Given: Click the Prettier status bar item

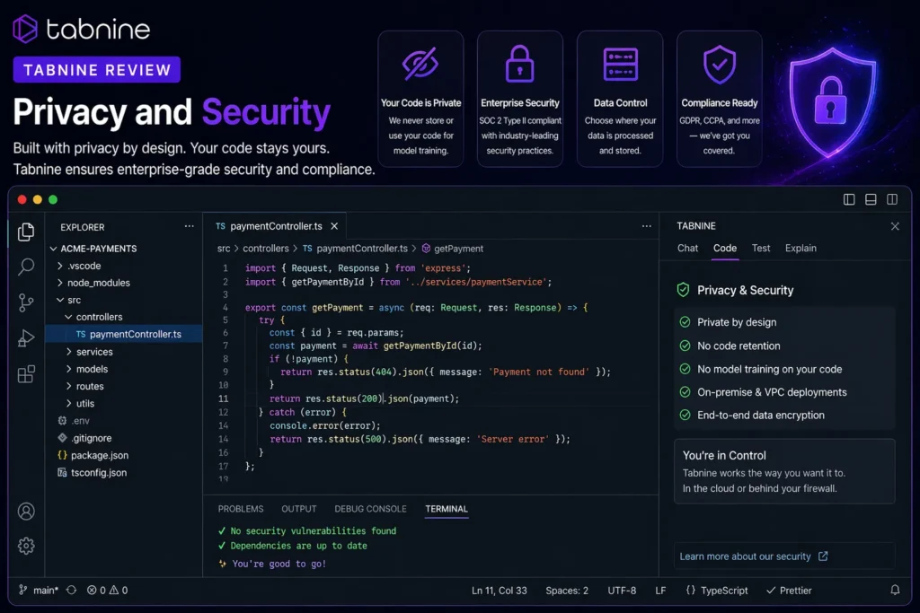Looking at the screenshot, I should [x=789, y=591].
